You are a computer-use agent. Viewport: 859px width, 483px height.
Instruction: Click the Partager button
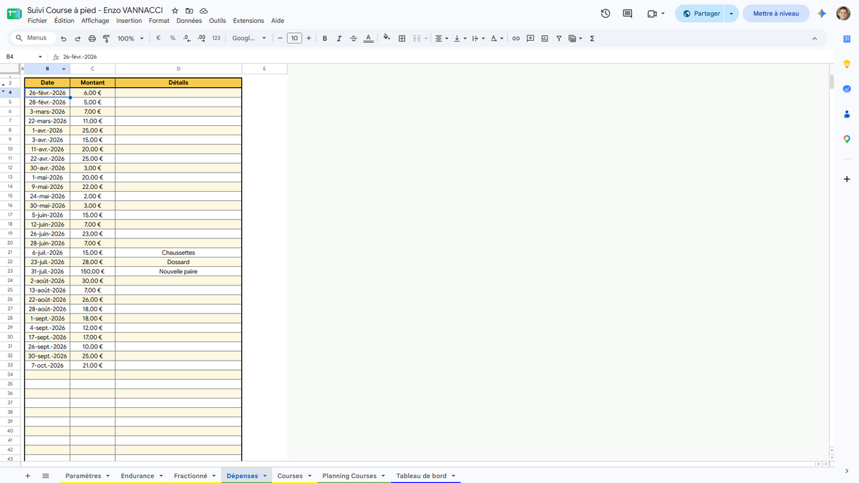click(x=700, y=14)
